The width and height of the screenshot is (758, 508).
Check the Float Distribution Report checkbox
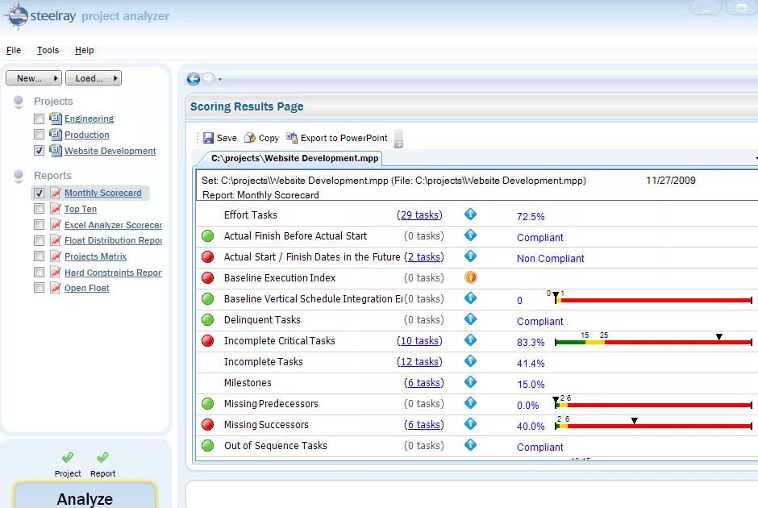[x=40, y=241]
